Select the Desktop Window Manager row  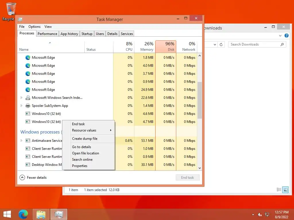tap(107, 165)
